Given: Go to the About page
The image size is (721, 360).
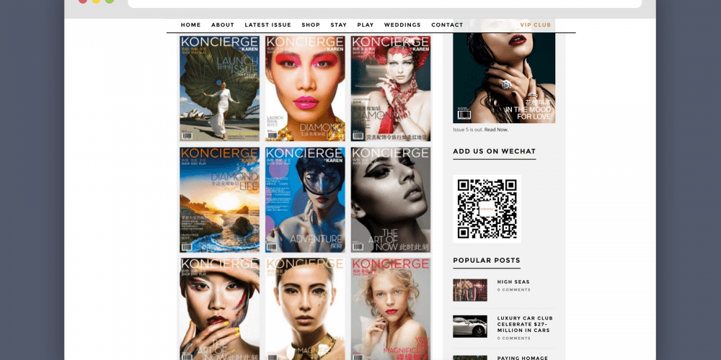Looking at the screenshot, I should 223,25.
